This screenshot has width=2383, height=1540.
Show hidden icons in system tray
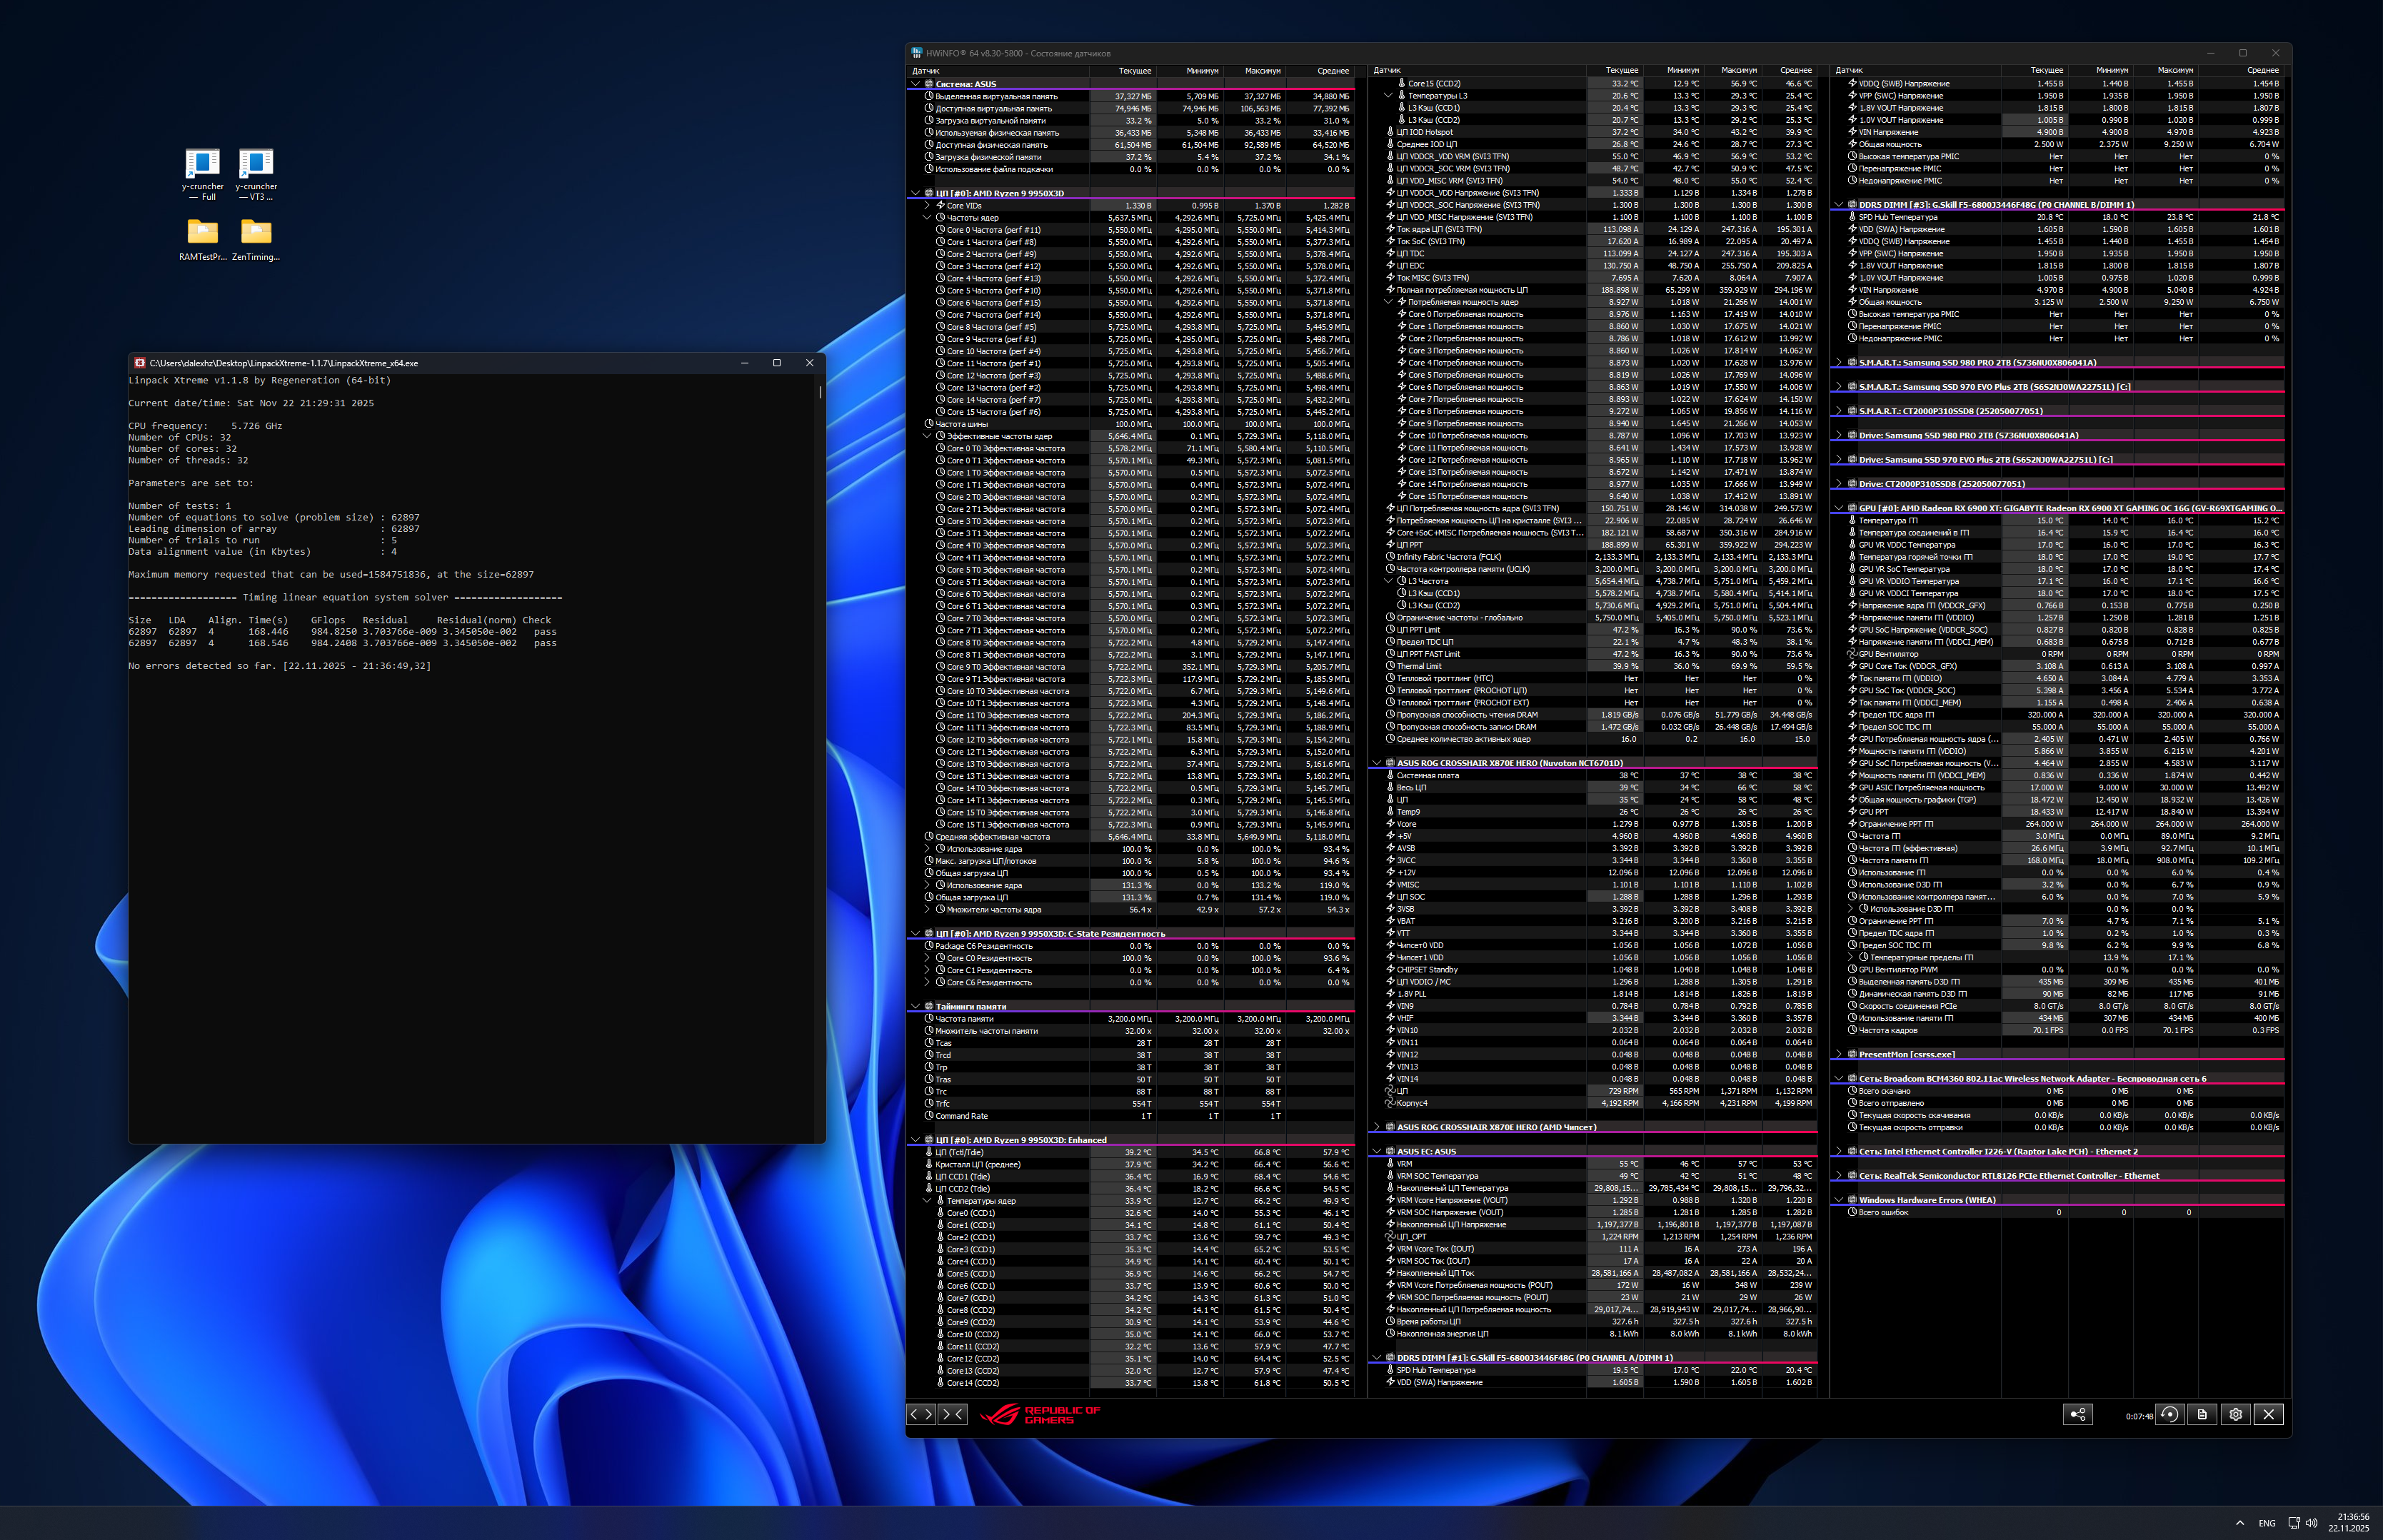pos(2239,1523)
